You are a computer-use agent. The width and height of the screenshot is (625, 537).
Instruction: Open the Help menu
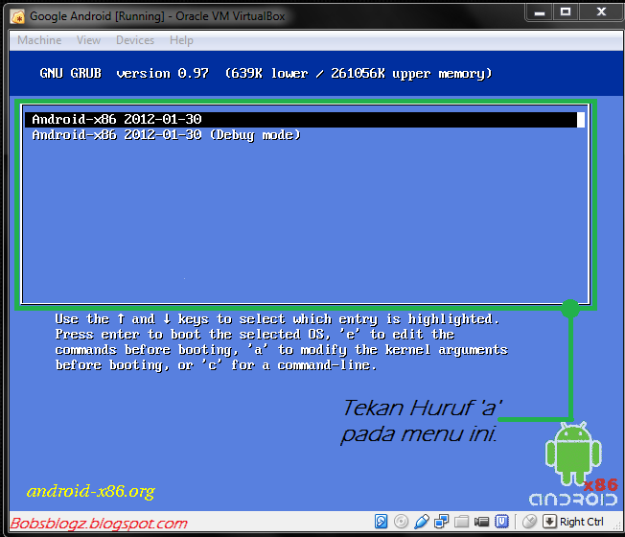[181, 40]
